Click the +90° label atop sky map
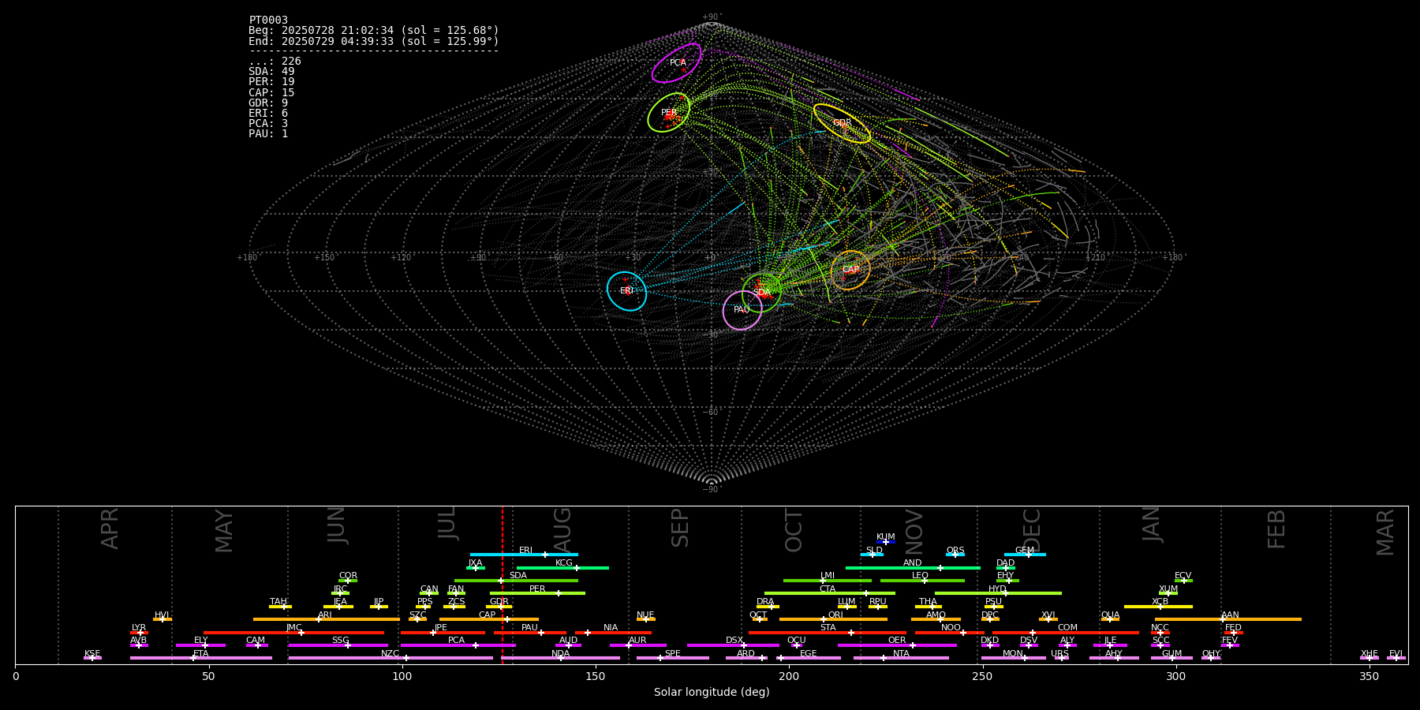The width and height of the screenshot is (1420, 710). 712,17
